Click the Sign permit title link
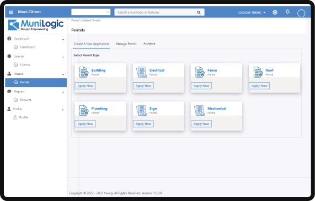 pos(153,108)
